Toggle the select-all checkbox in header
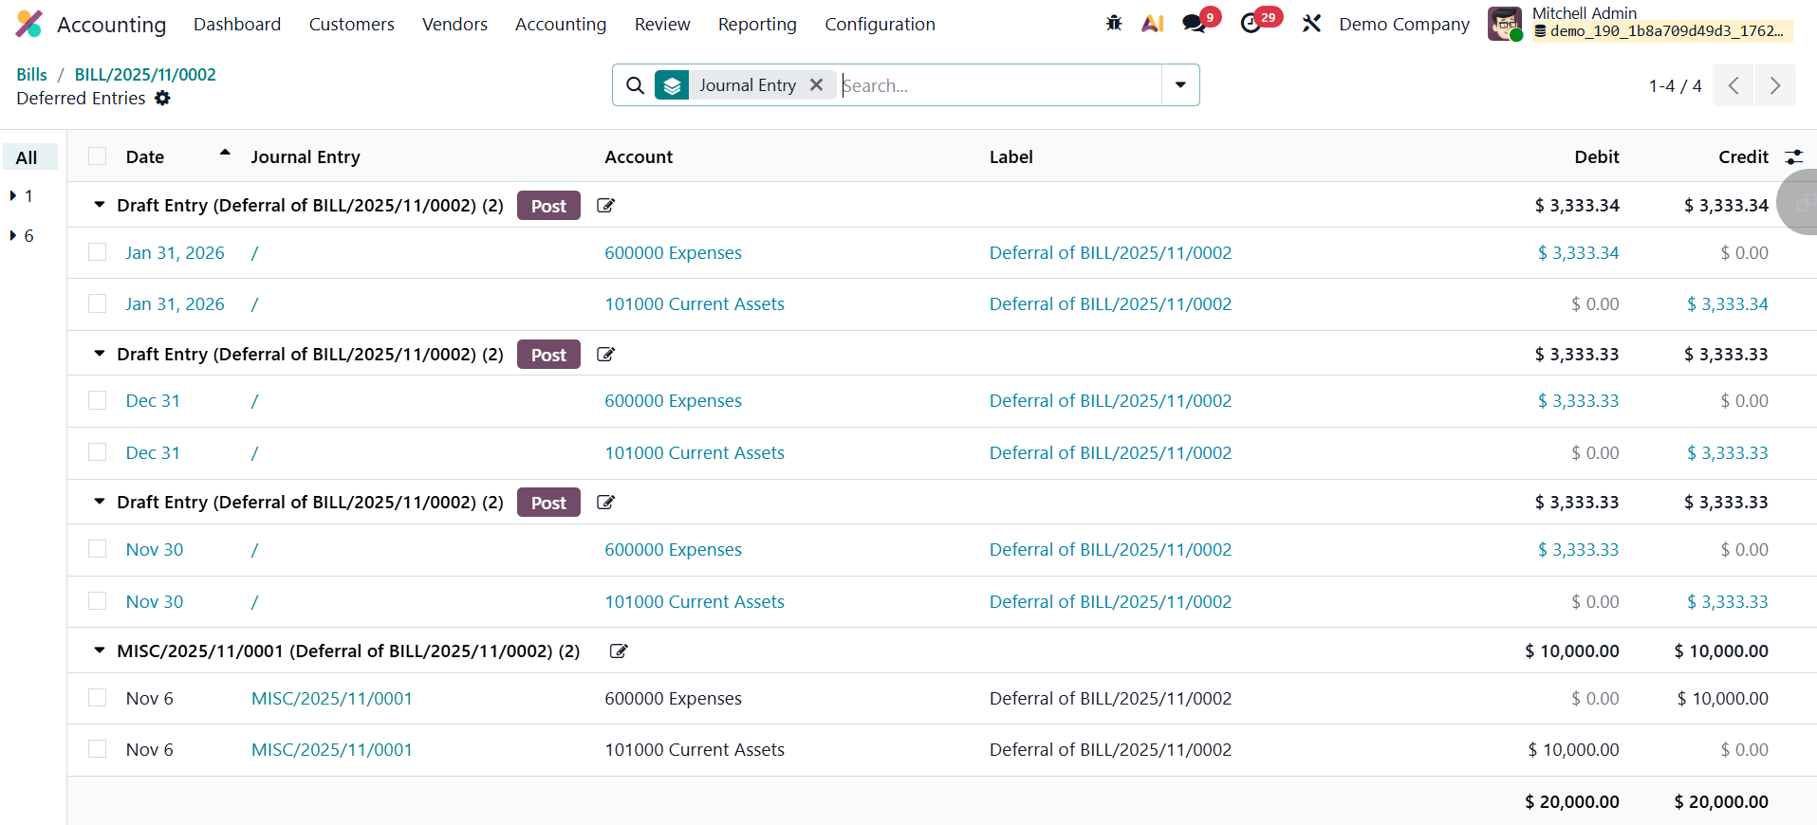 pos(98,156)
